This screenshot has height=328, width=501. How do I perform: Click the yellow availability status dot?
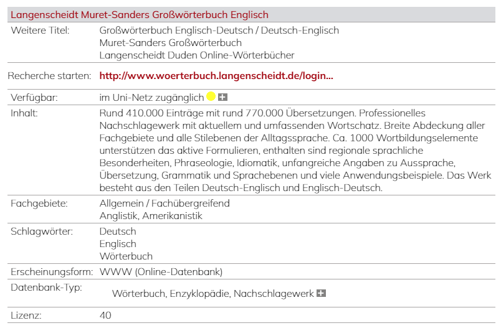click(x=211, y=97)
